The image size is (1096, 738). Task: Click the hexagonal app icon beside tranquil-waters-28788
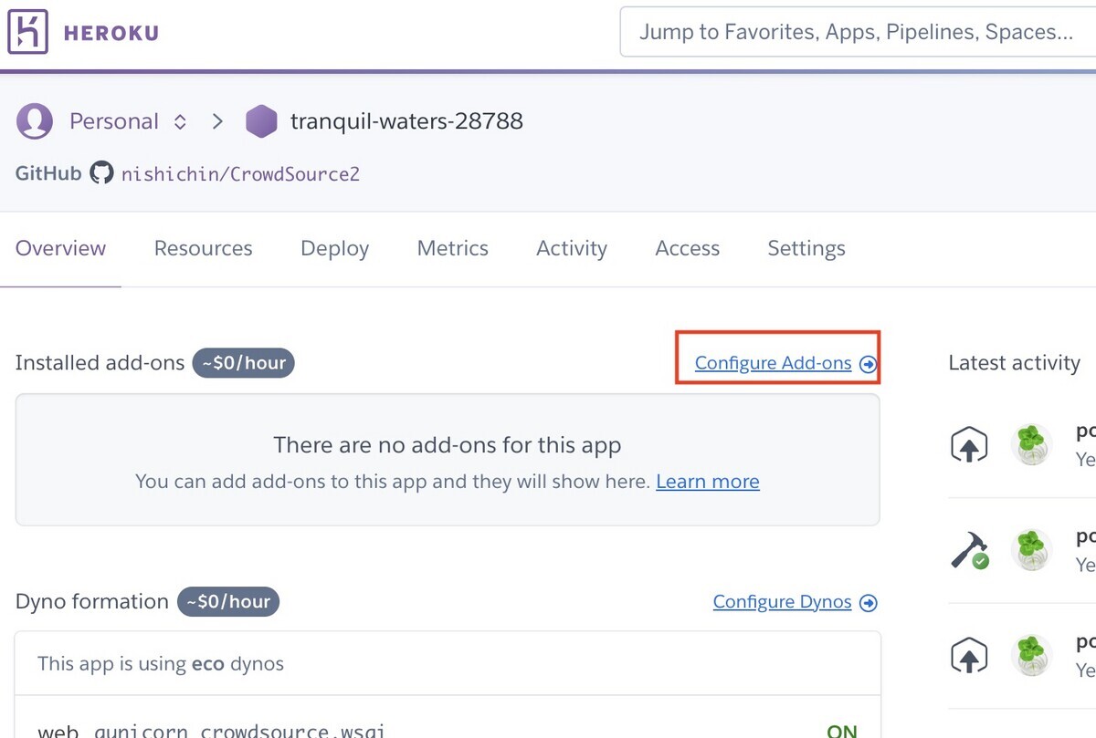[x=262, y=120]
